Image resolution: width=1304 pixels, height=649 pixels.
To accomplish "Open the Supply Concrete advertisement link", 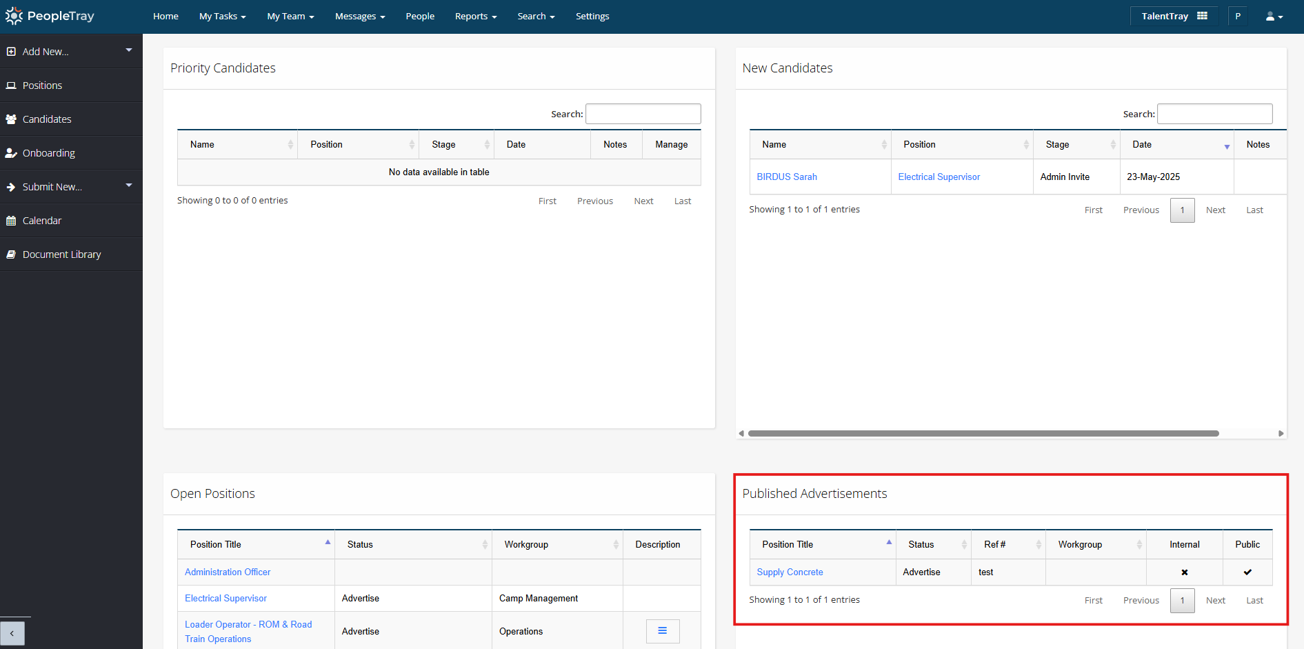I will tap(790, 572).
